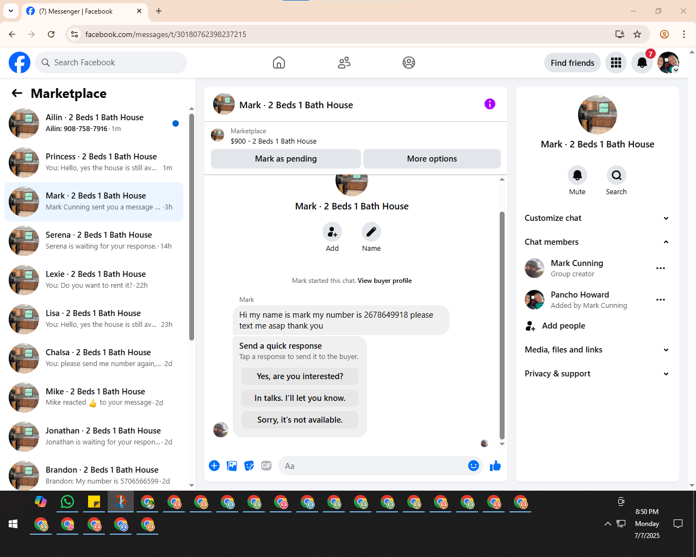Open Ailin 2 Beds 1 Bath House chat
This screenshot has width=696, height=557.
(94, 123)
